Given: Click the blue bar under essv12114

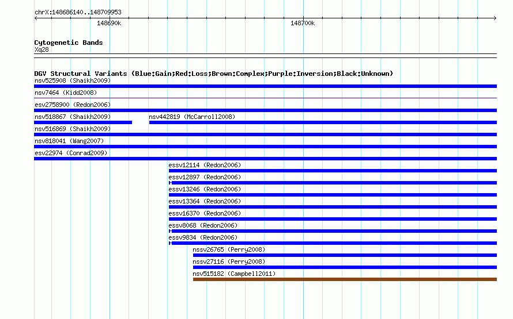Looking at the screenshot, I should coord(333,171).
